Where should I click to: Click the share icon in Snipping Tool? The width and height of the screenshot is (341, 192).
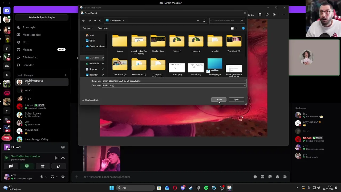(x=274, y=15)
